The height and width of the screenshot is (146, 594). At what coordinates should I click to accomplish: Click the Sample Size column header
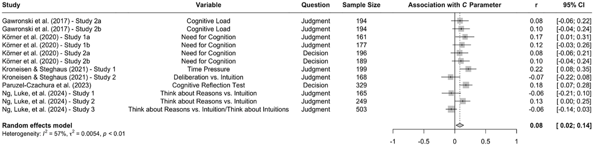[x=361, y=5]
